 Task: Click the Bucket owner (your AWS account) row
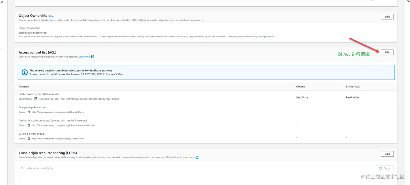tap(206, 97)
